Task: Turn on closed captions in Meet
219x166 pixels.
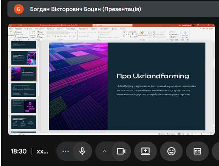Action: [x=197, y=151]
